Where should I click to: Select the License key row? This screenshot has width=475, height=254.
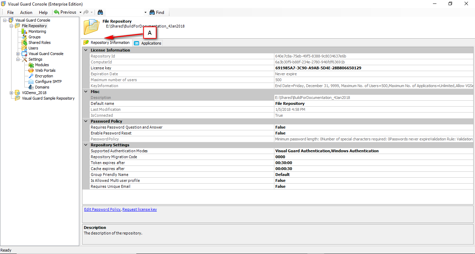[282, 68]
